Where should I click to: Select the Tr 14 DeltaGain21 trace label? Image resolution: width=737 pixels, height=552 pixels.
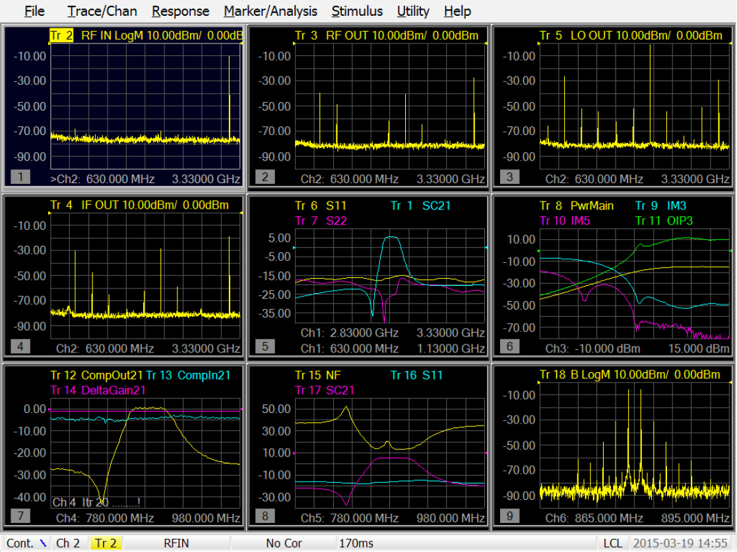click(x=98, y=390)
